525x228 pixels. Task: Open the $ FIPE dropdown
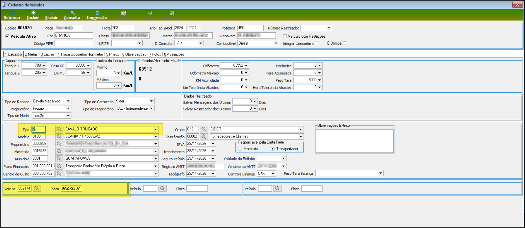140,43
